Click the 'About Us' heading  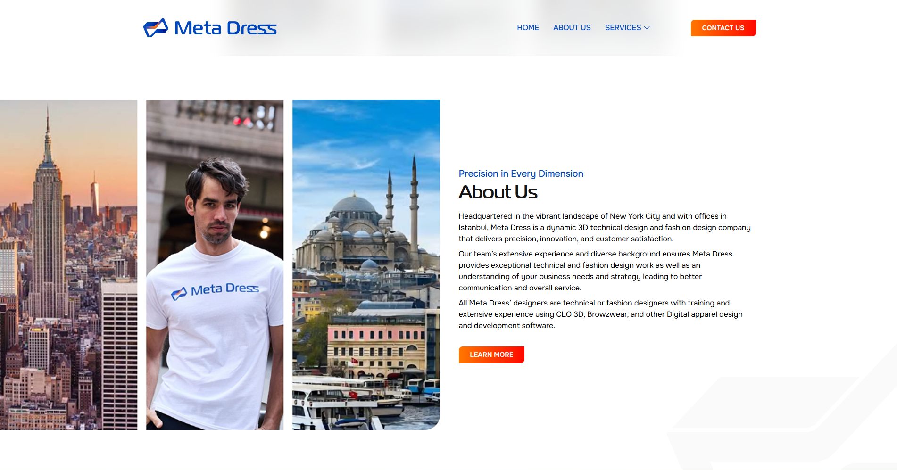point(498,192)
